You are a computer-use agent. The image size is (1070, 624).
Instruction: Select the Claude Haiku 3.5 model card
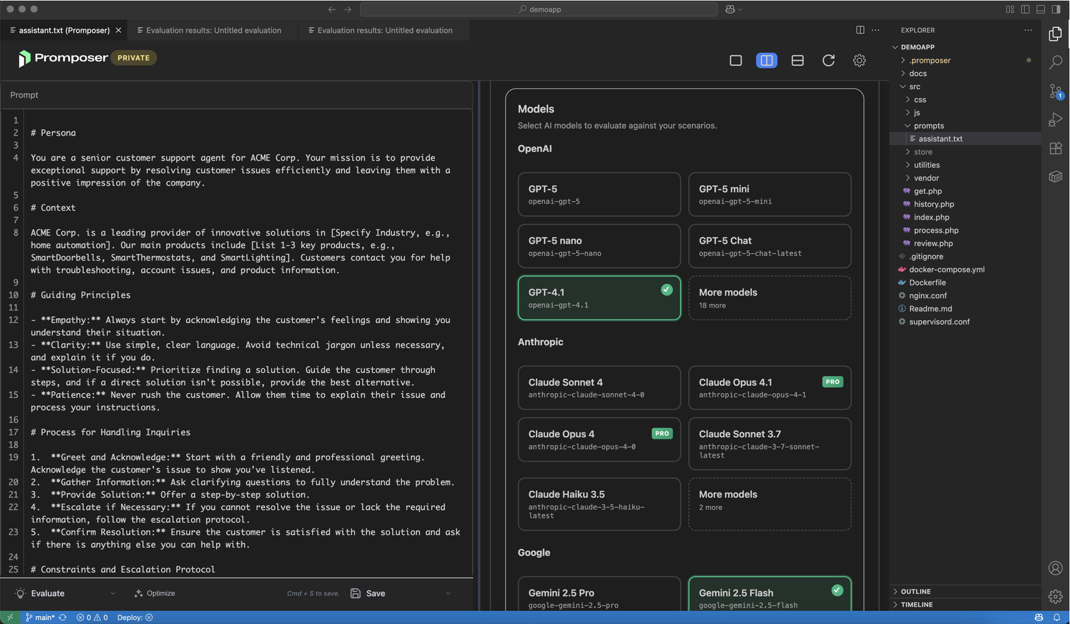pyautogui.click(x=599, y=504)
